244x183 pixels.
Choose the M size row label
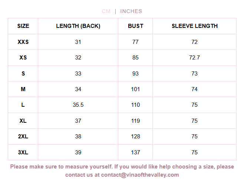[23, 89]
